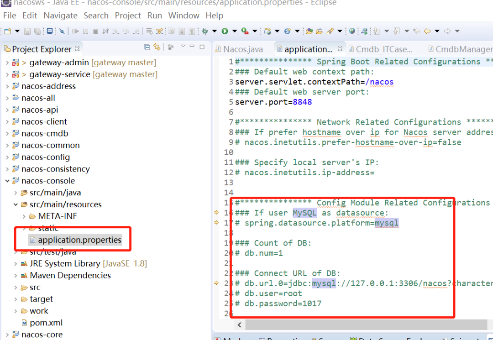Expand the Maven Dependencies node
Screen dimensions: 493x340
pos(16,276)
